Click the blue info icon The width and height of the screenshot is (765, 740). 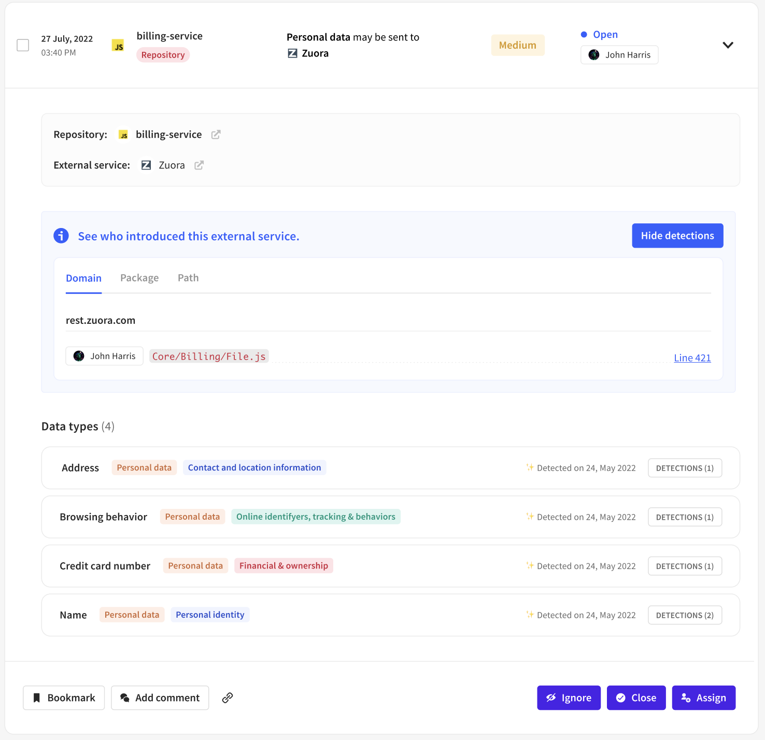(x=61, y=236)
